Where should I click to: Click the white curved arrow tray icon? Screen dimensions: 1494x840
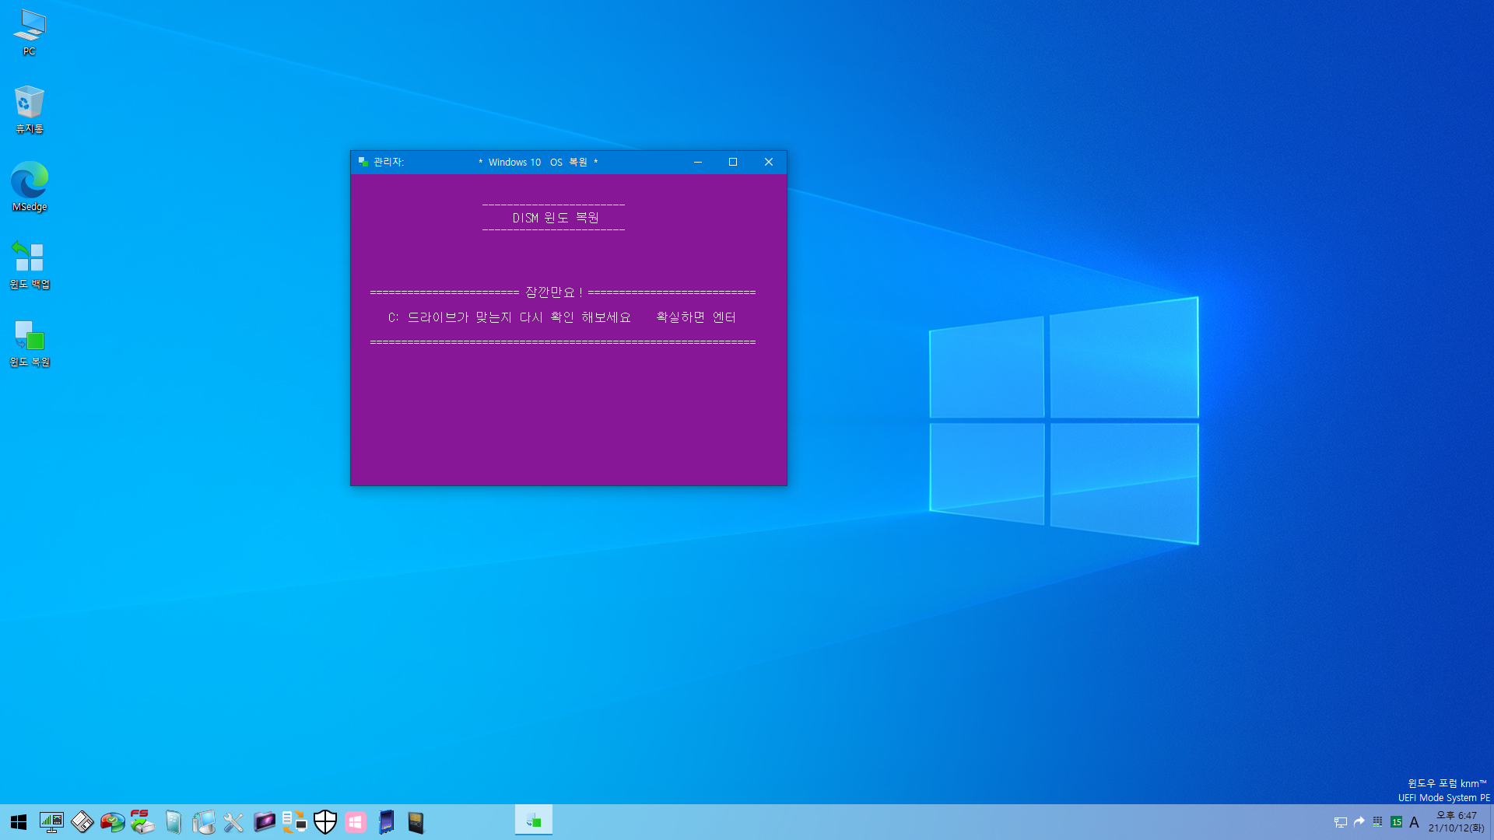1359,821
